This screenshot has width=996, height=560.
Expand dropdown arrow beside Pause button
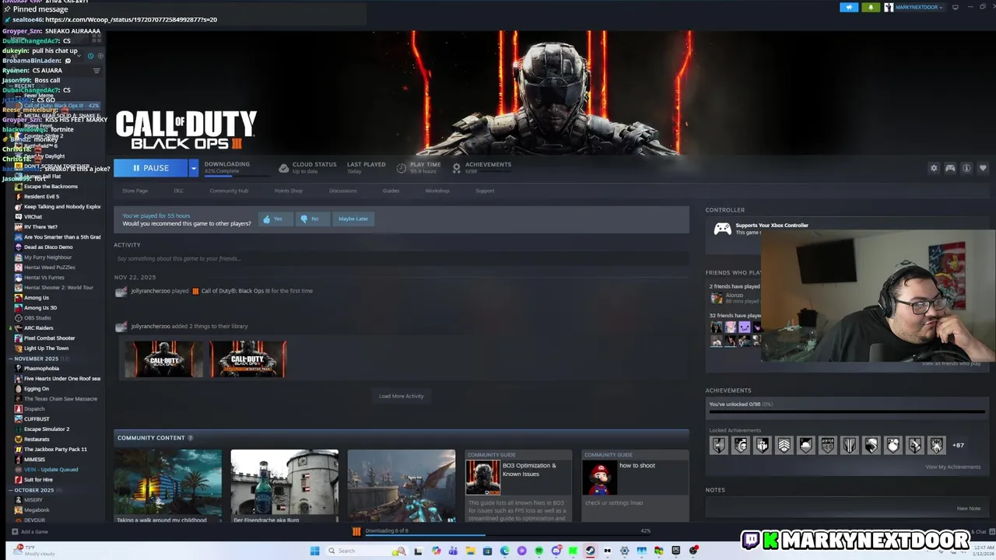[x=194, y=168]
